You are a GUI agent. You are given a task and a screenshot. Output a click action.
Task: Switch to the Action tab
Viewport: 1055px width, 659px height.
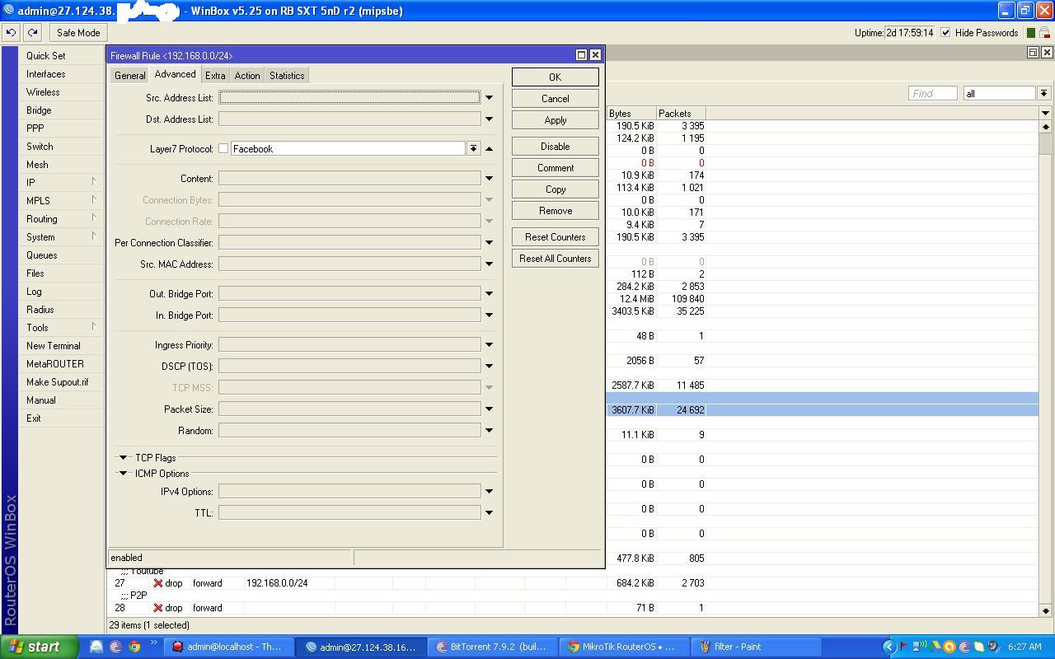click(246, 76)
